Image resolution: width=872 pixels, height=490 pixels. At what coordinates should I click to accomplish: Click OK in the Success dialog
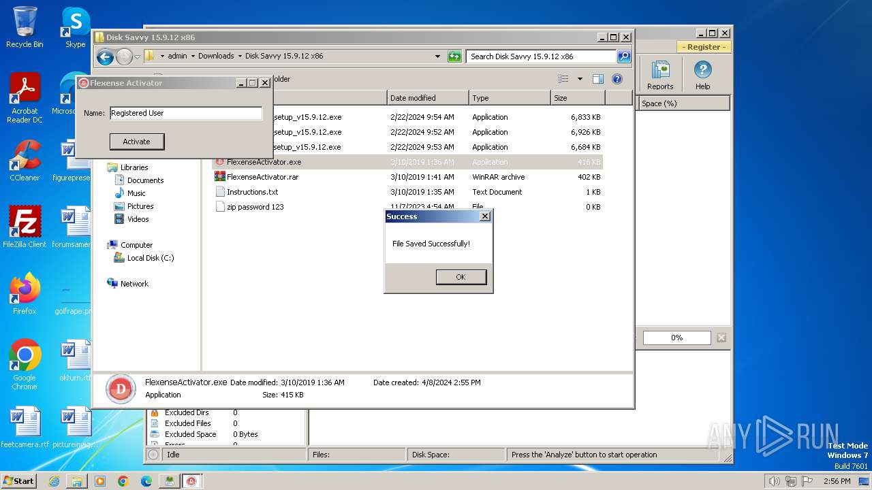[461, 277]
